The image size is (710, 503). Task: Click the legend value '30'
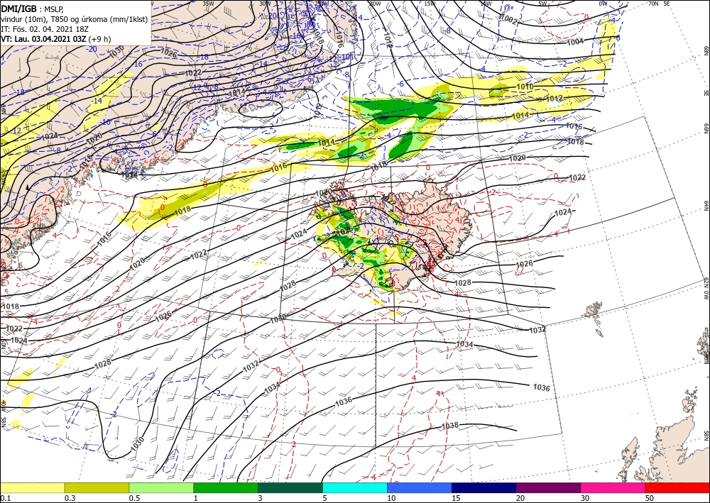coord(585,498)
